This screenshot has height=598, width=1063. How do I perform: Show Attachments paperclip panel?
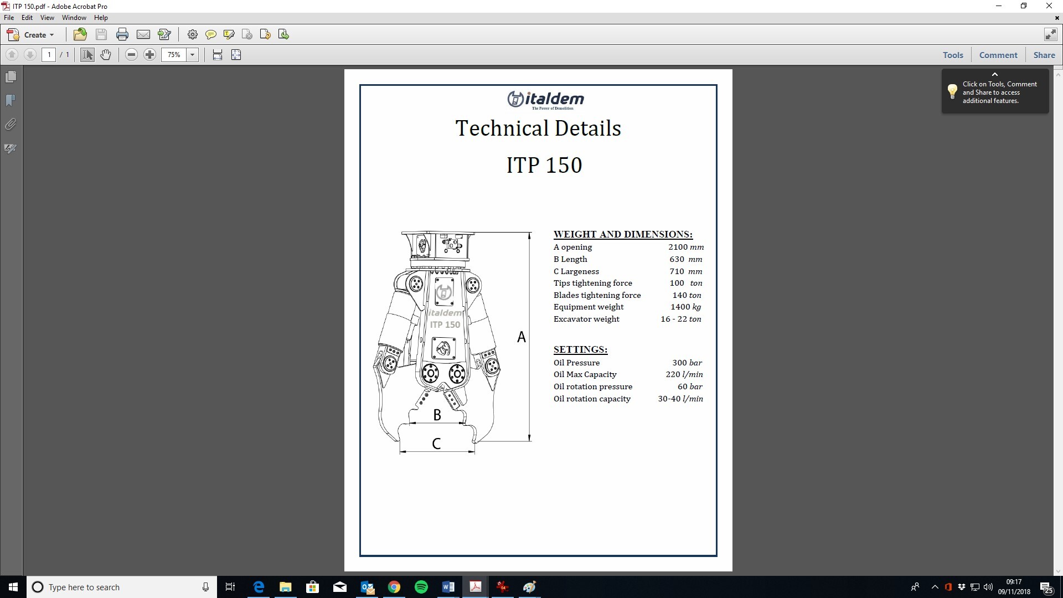[11, 125]
